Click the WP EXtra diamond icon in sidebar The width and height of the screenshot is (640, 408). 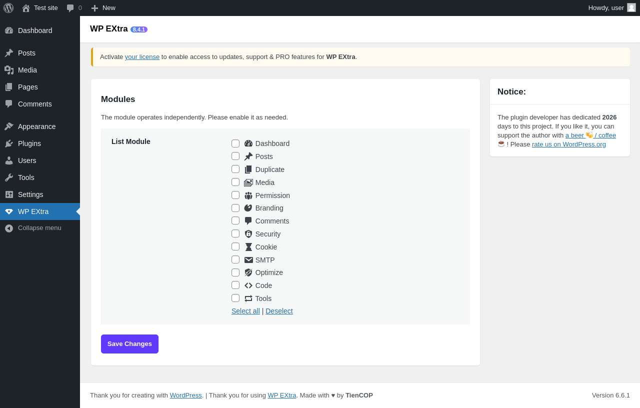[x=9, y=211]
